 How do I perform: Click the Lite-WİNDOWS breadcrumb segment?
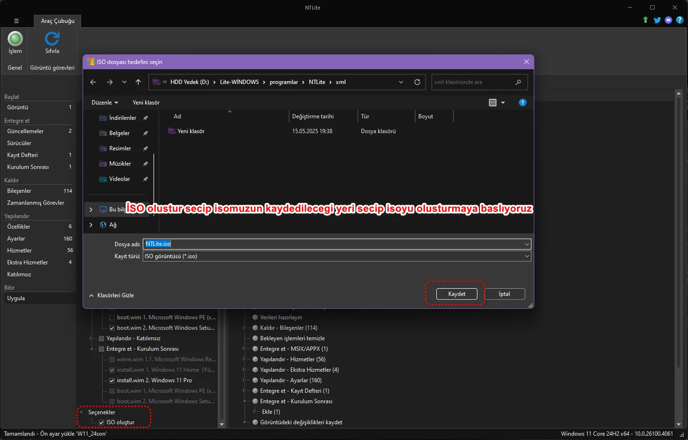point(240,82)
